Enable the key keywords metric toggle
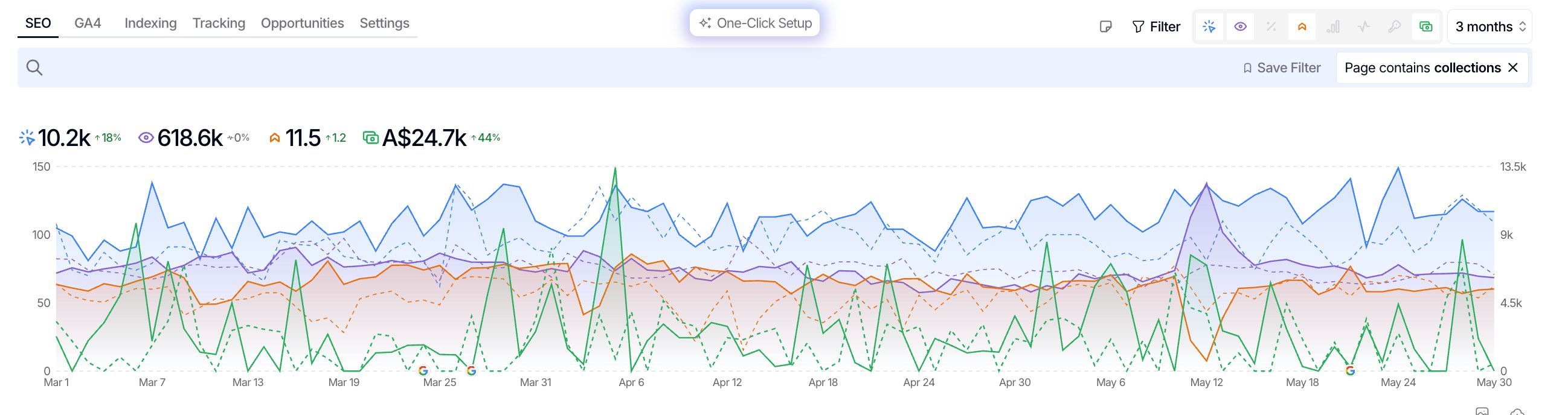1562x415 pixels. [x=1395, y=27]
